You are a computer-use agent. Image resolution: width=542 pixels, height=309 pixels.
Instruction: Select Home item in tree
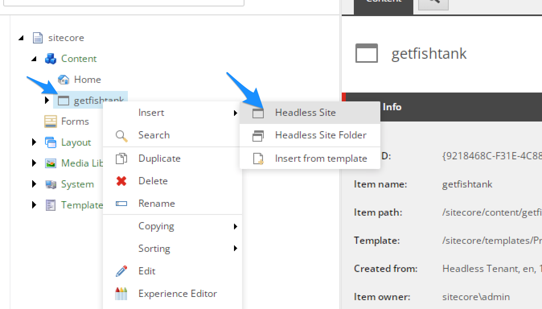pyautogui.click(x=87, y=80)
